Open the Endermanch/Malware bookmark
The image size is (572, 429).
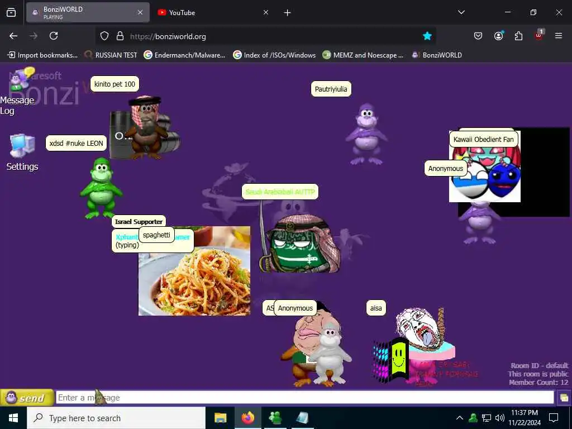click(x=184, y=55)
